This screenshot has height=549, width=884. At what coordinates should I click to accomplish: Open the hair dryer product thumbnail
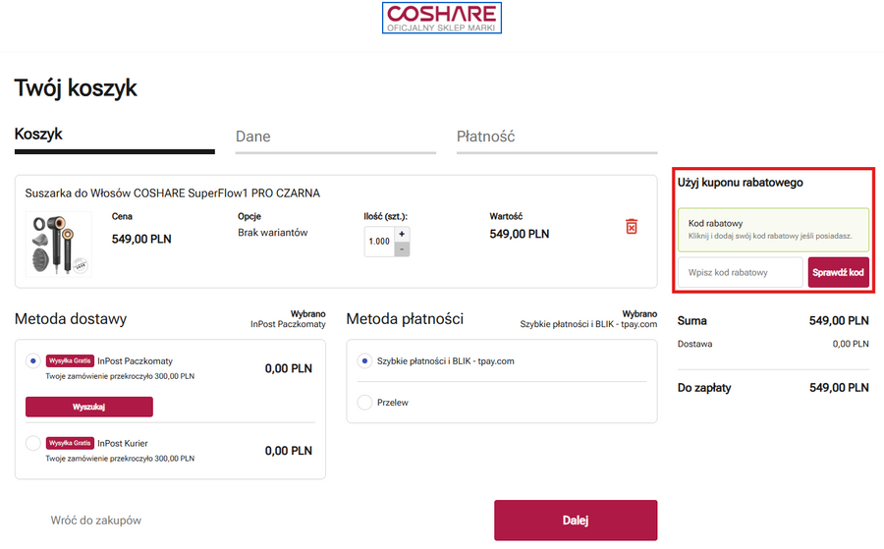pos(59,243)
